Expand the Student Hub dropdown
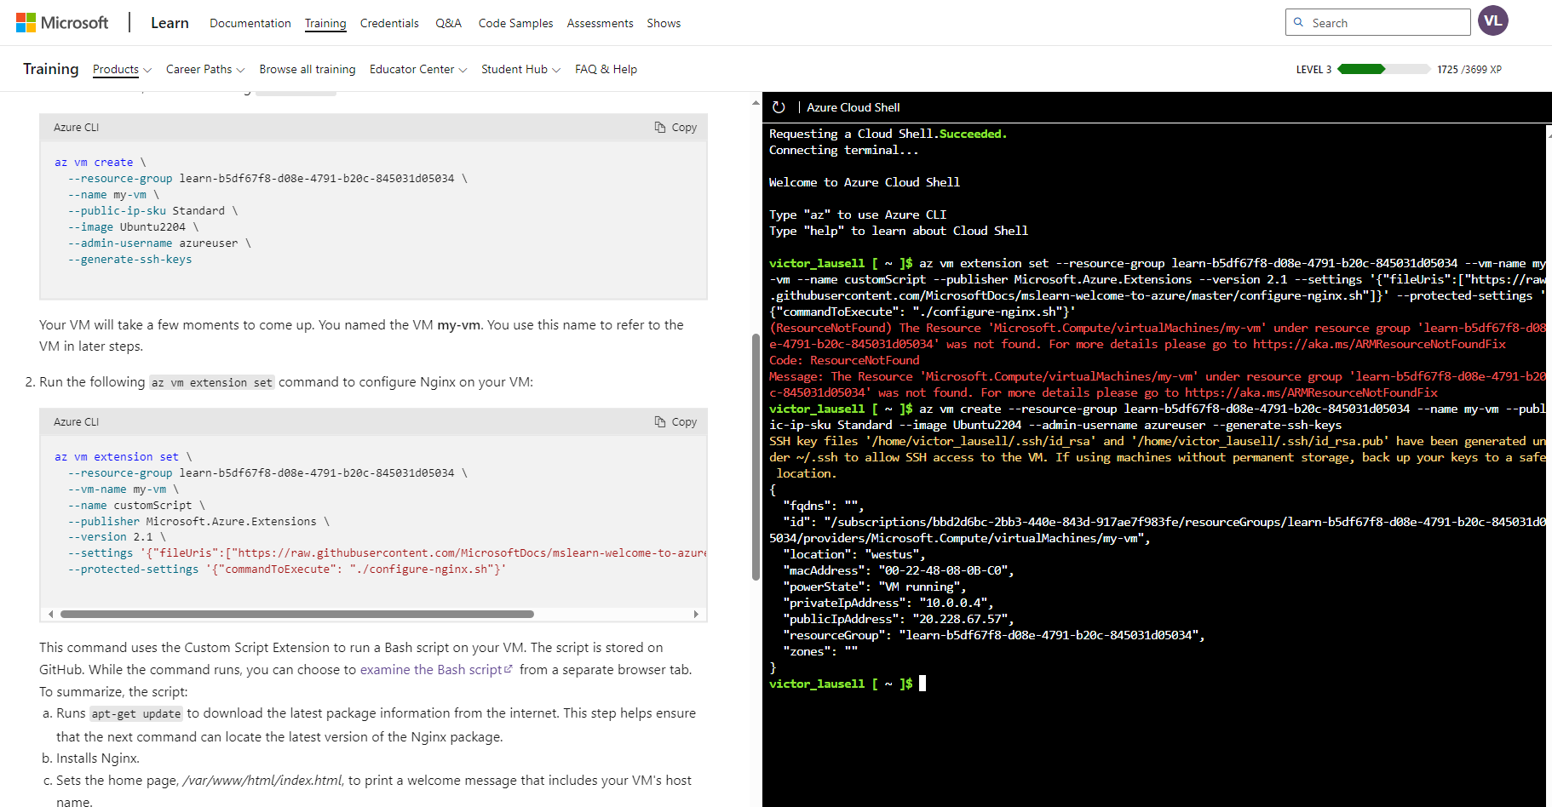Image resolution: width=1552 pixels, height=807 pixels. [x=520, y=69]
